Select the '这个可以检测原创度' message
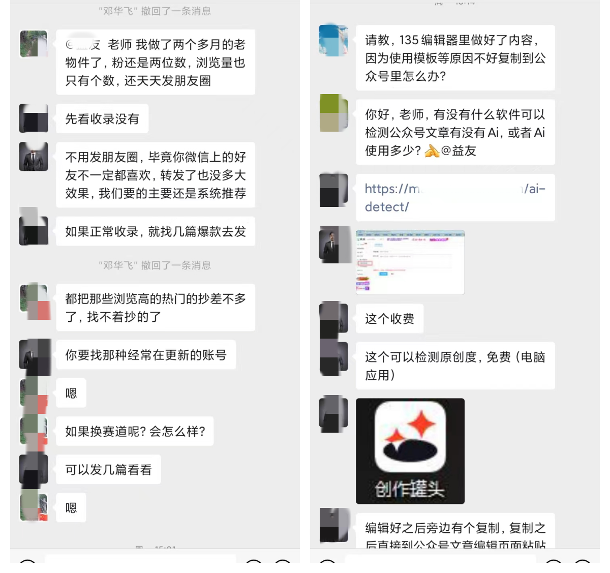This screenshot has width=610, height=573. coord(455,366)
